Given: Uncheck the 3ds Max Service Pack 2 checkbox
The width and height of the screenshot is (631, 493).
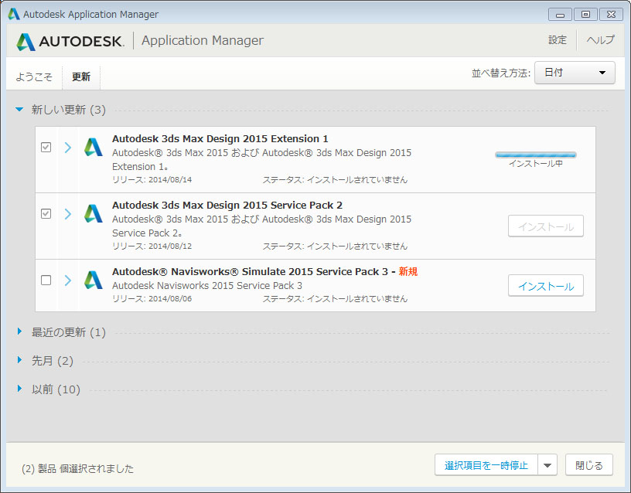Looking at the screenshot, I should pos(46,214).
